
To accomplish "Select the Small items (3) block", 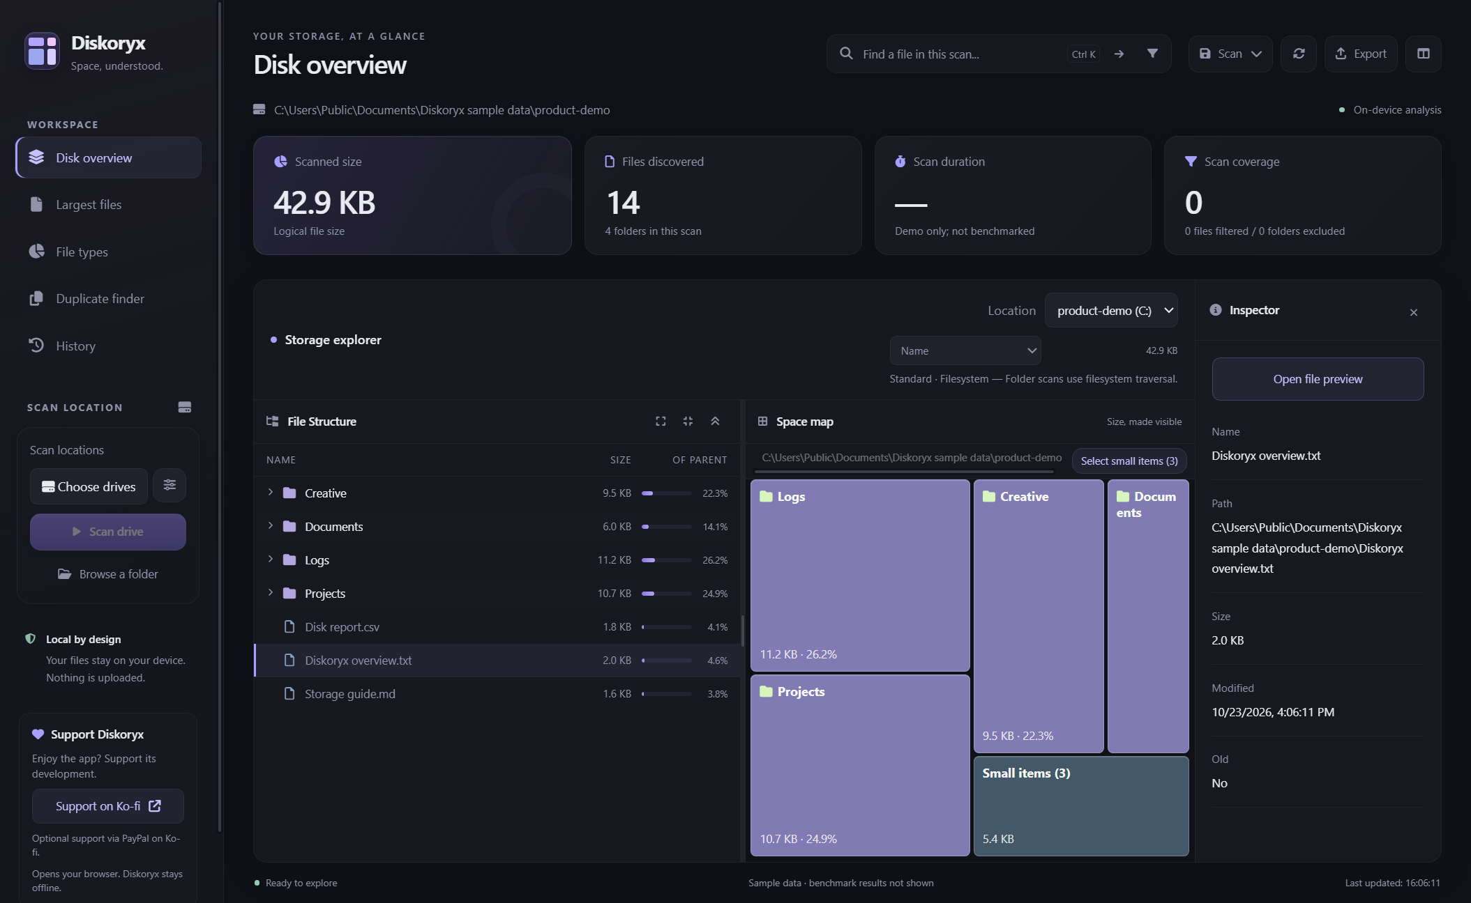I will [x=1081, y=806].
